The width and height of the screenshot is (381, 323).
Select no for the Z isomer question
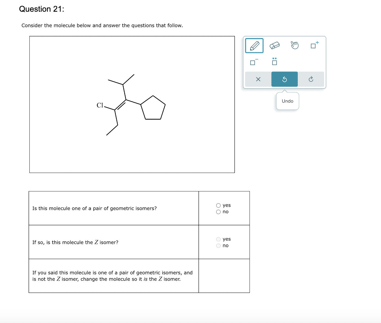tap(218, 246)
